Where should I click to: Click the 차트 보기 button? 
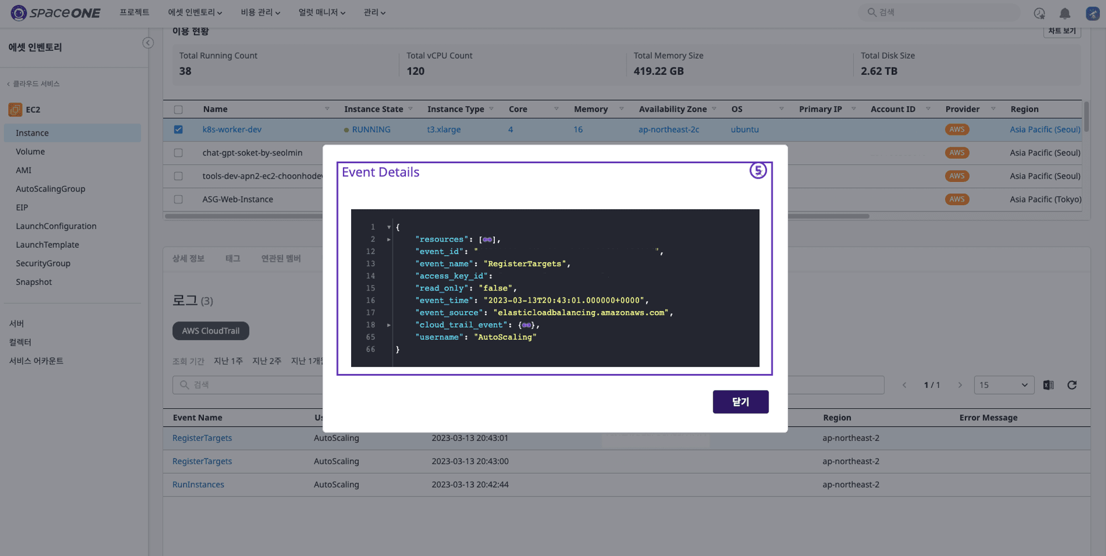click(x=1062, y=31)
